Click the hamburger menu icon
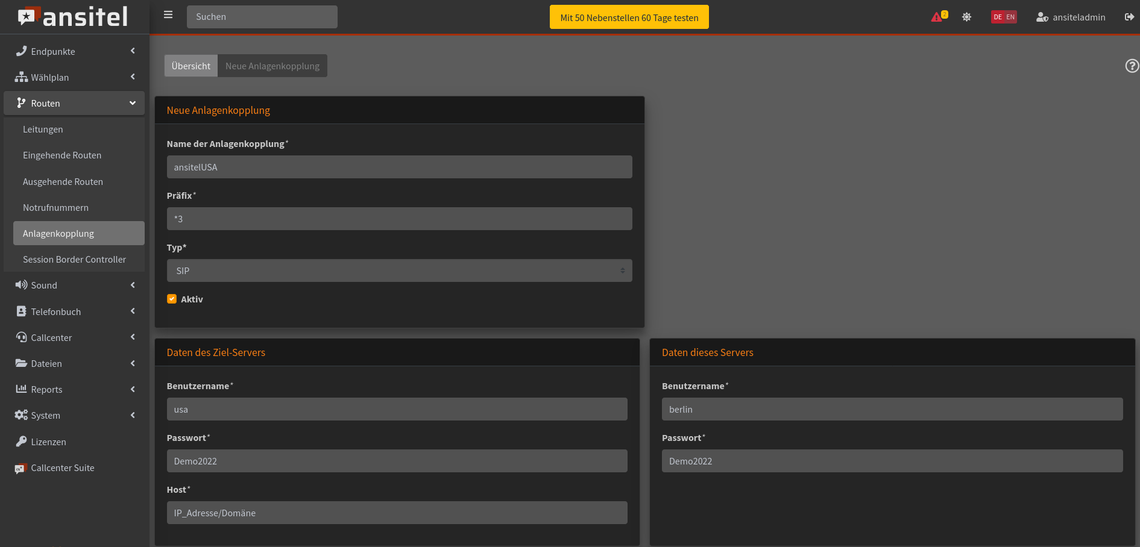1140x547 pixels. click(x=168, y=15)
